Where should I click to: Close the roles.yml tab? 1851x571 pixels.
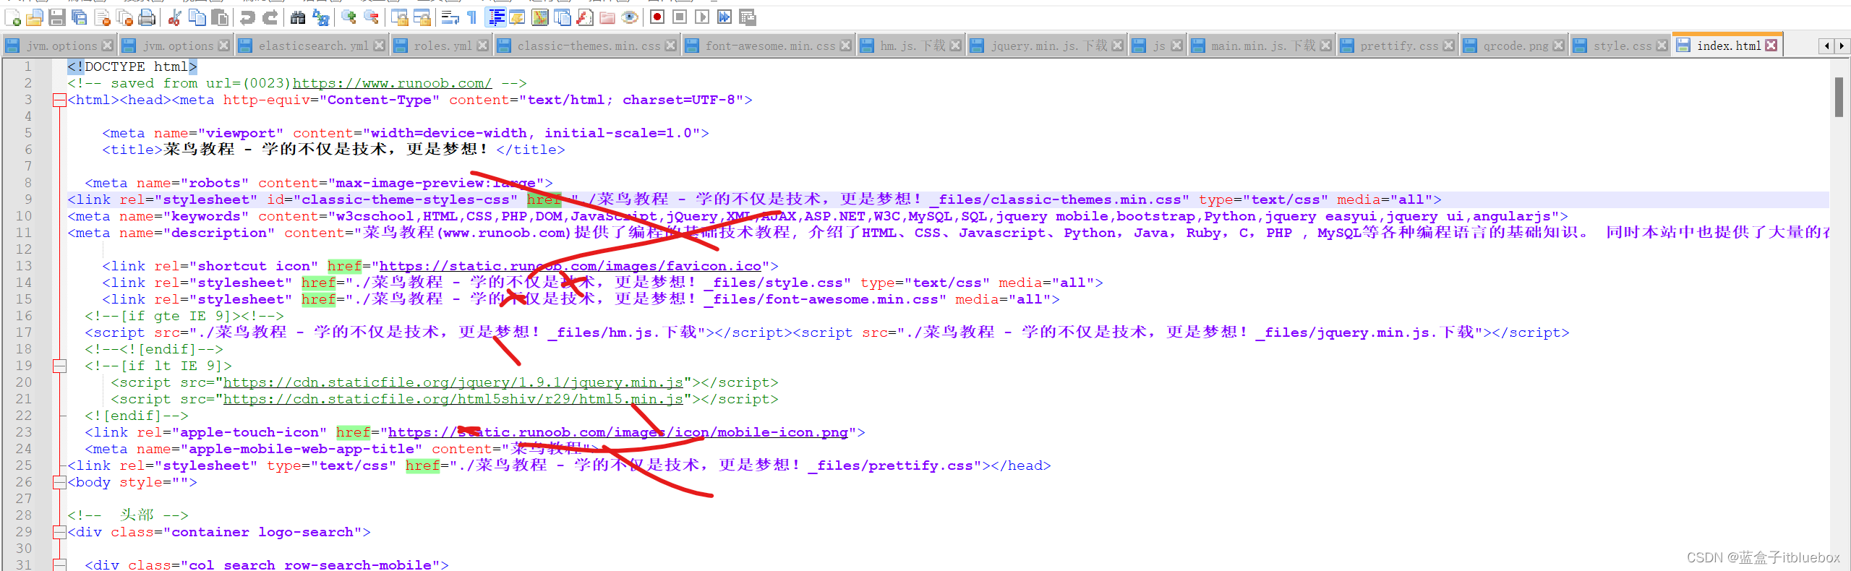(483, 46)
